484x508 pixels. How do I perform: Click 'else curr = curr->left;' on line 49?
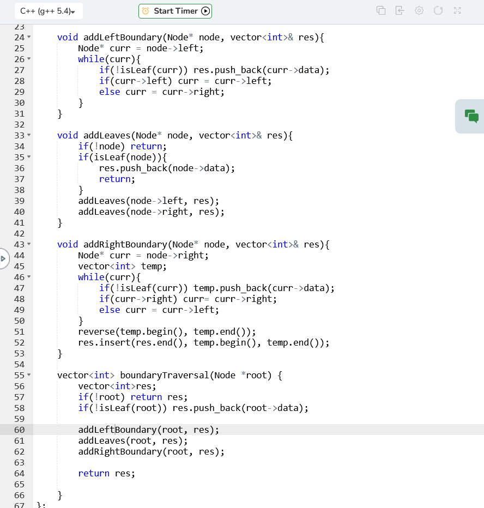[x=159, y=310]
